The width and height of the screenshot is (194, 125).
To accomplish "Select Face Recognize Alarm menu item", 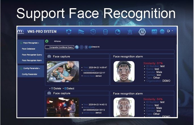I will tap(32, 60).
